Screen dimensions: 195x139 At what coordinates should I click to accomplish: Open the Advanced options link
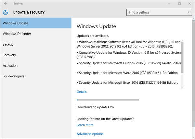coord(90,134)
